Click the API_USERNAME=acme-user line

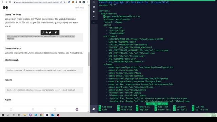tap(122, 59)
